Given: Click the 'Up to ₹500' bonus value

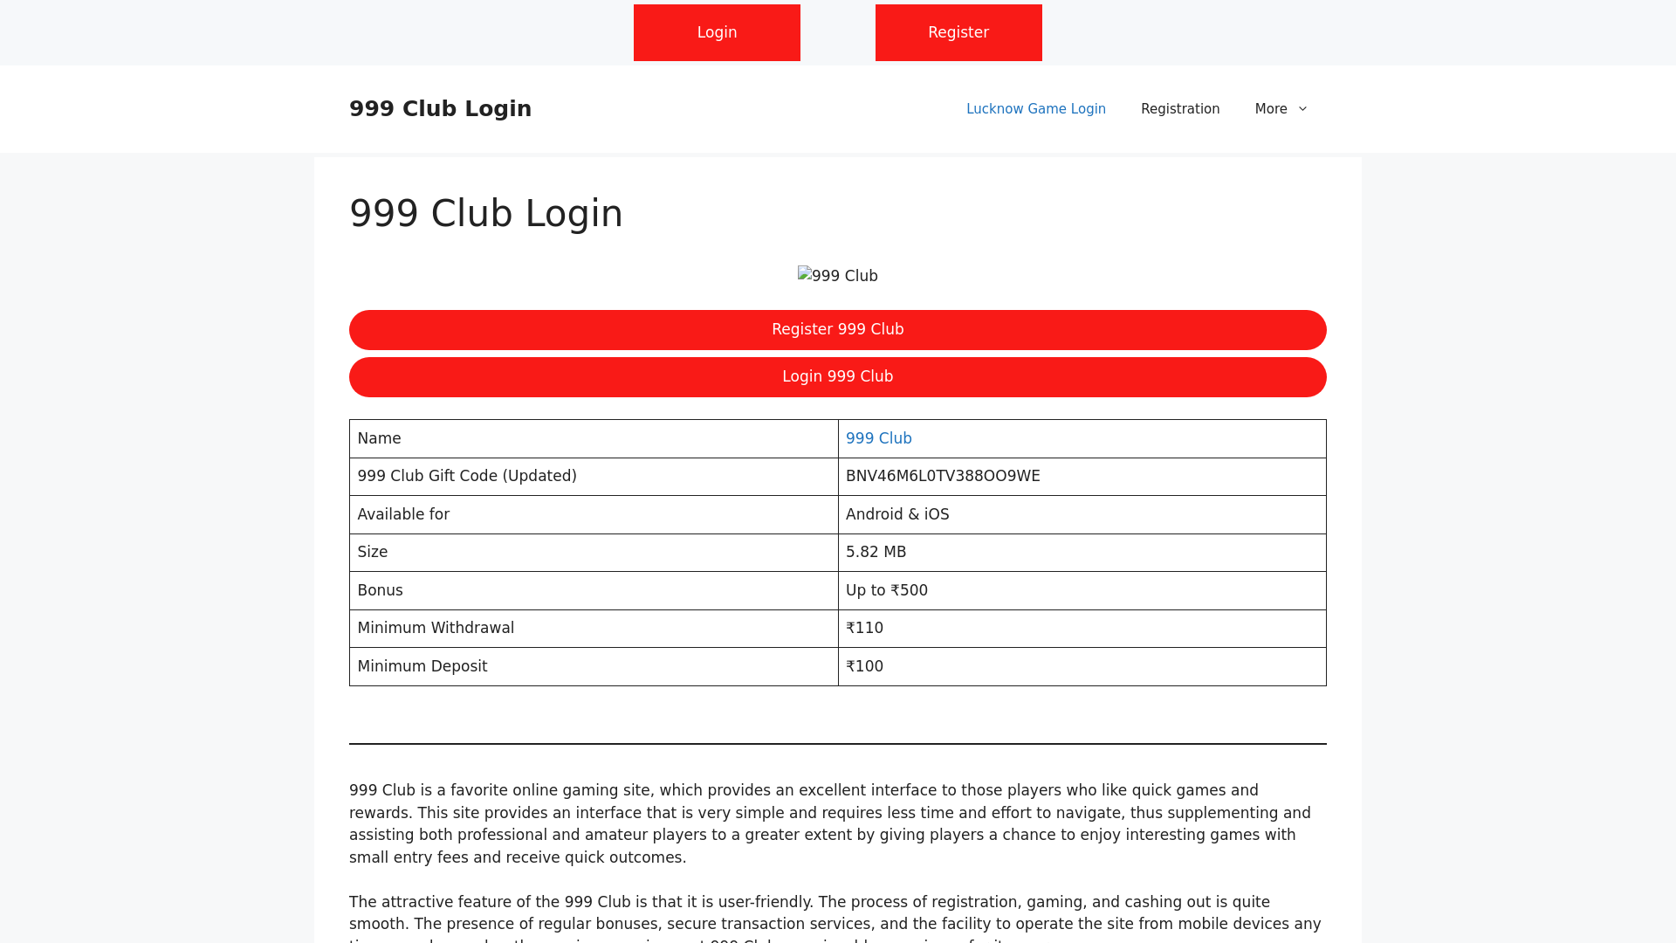Looking at the screenshot, I should pos(886,590).
